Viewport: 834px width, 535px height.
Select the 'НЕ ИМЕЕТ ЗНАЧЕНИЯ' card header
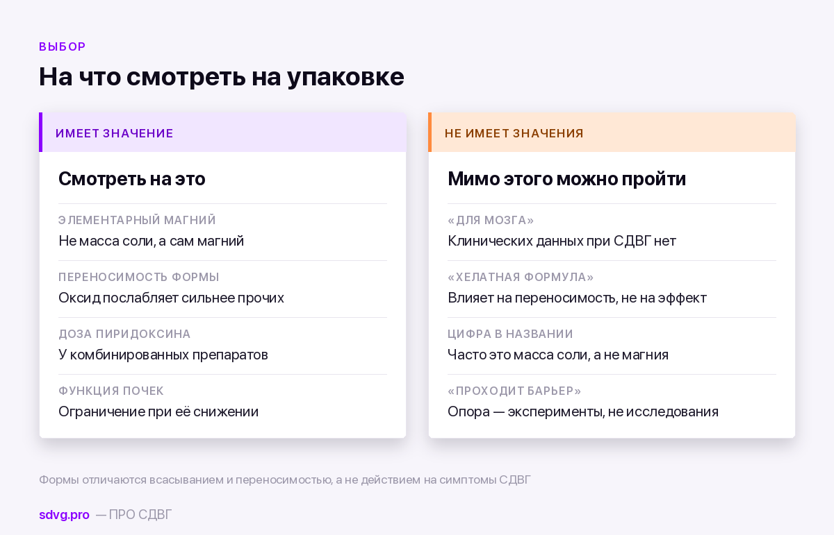612,133
